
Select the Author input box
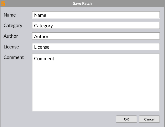click(x=96, y=36)
